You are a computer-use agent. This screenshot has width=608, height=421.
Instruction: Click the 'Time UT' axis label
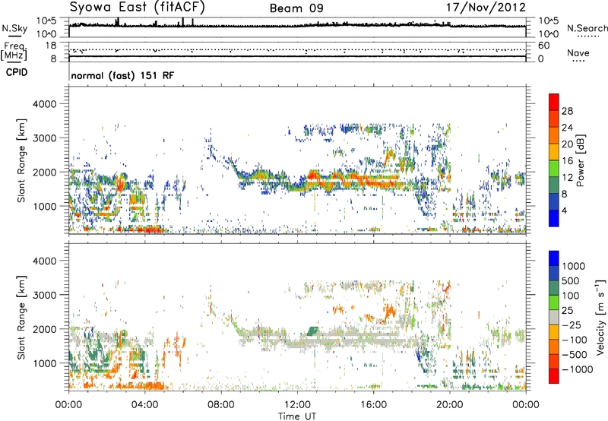(297, 416)
